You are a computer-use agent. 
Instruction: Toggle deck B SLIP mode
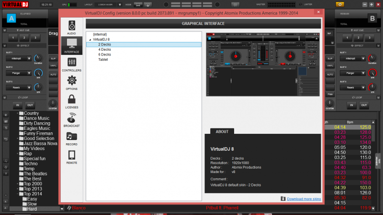tap(330, 58)
